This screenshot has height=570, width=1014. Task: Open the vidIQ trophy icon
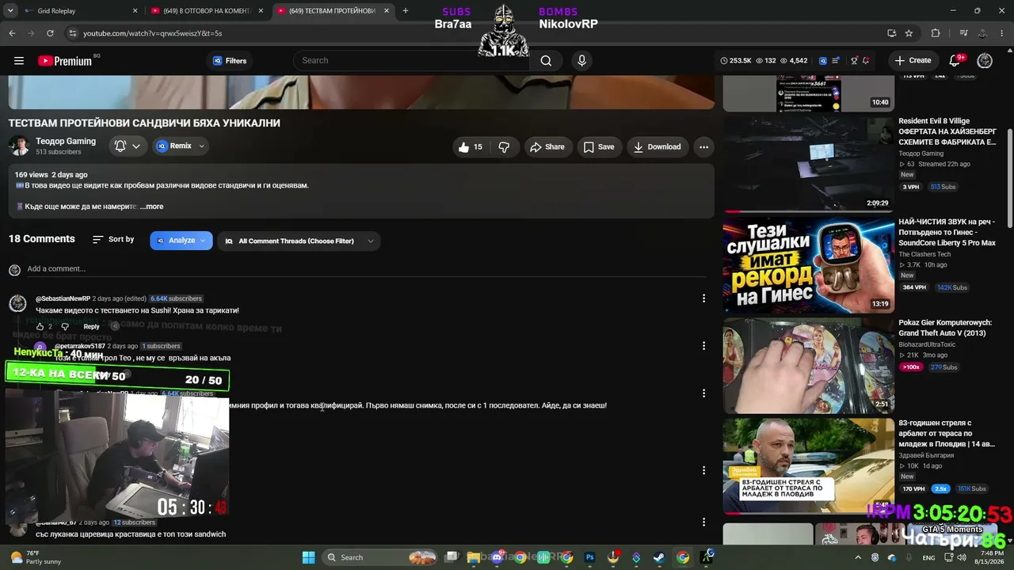coord(854,60)
